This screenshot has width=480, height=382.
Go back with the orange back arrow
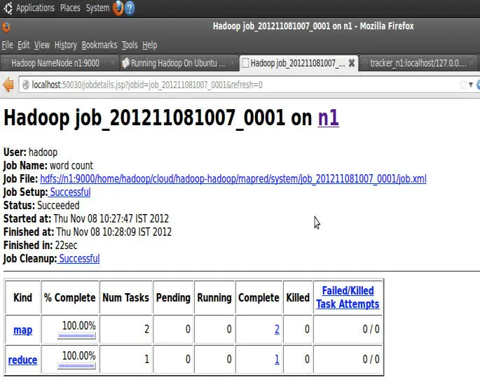(x=8, y=85)
